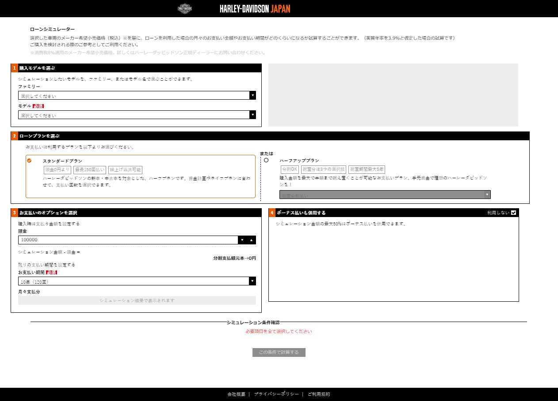Click the HARLEY-DAVIDSON JAPAN wordmark
The width and height of the screenshot is (558, 401).
(x=255, y=9)
